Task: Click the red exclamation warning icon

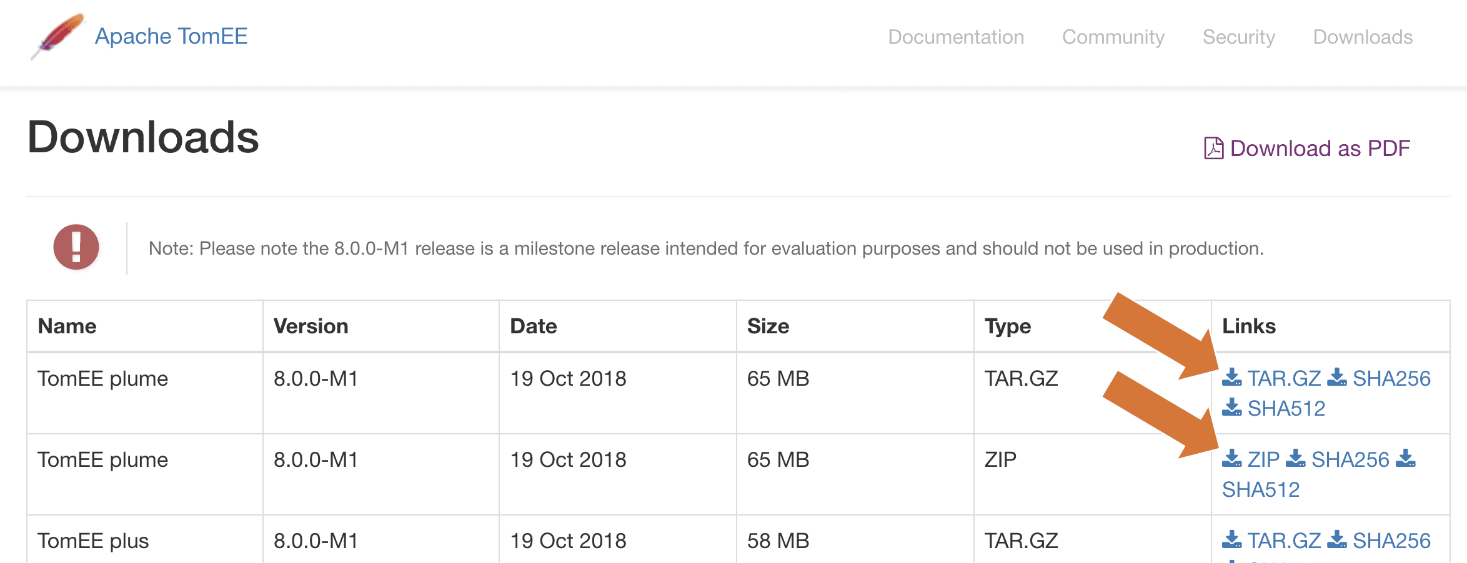Action: tap(76, 247)
